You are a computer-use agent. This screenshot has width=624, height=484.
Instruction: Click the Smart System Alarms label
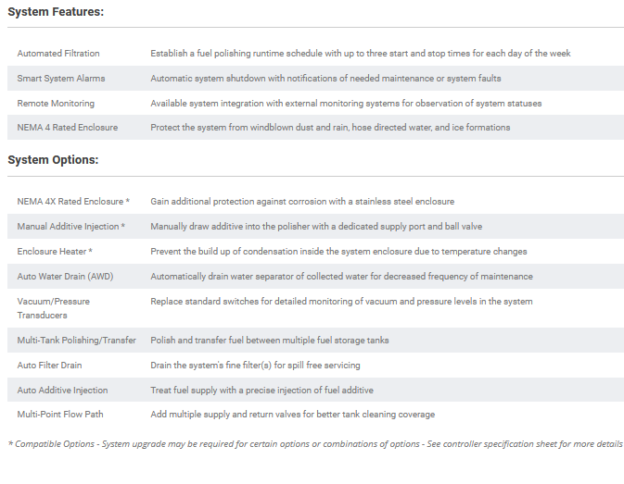(61, 79)
